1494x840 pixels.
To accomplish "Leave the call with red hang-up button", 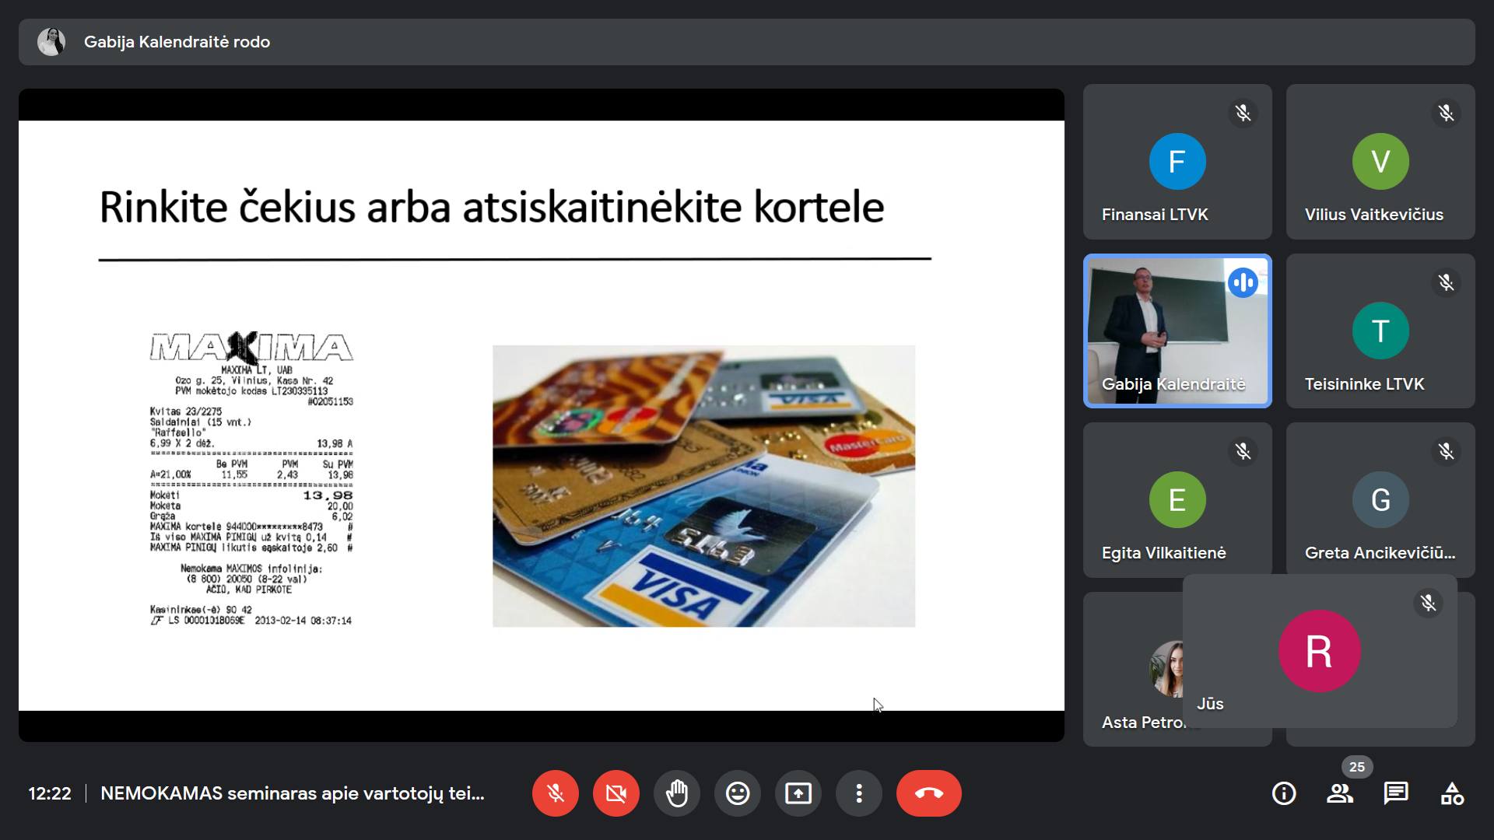I will (928, 793).
